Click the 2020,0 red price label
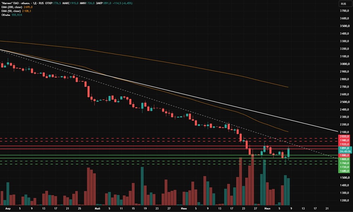353x212 pixels. click(x=345, y=136)
